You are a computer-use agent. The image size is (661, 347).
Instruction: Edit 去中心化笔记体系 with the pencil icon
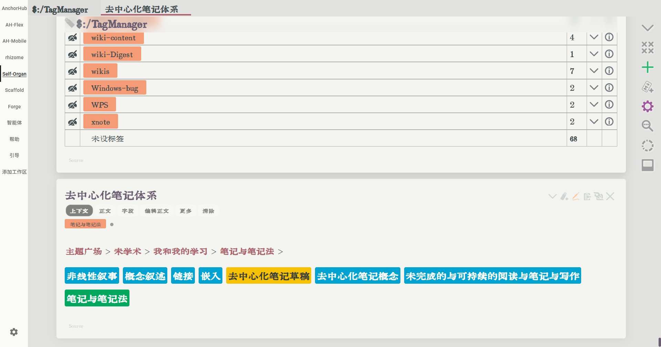click(x=576, y=196)
